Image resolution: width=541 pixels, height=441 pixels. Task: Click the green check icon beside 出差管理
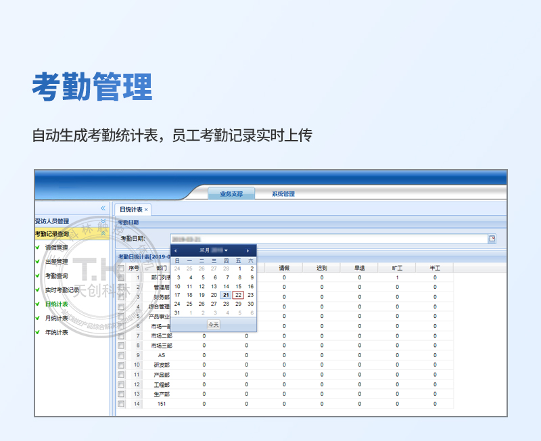(x=39, y=262)
